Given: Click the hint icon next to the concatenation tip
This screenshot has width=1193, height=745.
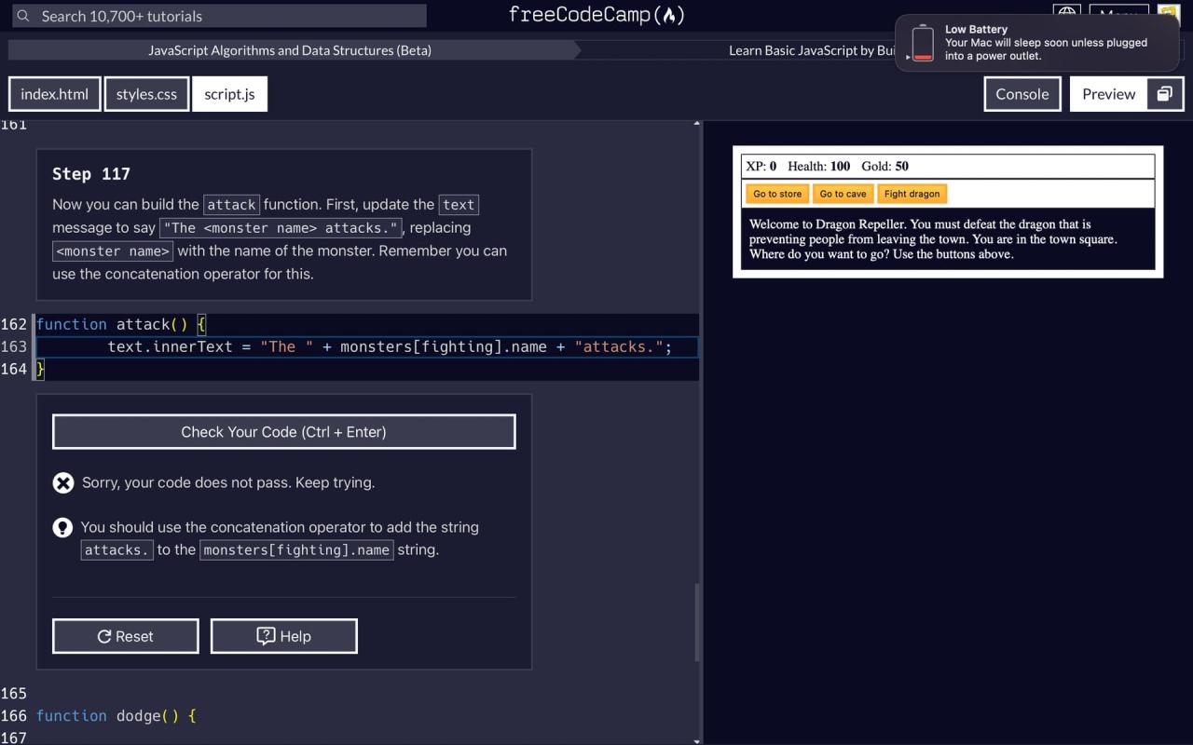Looking at the screenshot, I should (62, 527).
